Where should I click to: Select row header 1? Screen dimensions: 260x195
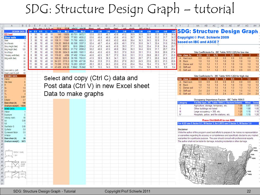tap(2, 28)
